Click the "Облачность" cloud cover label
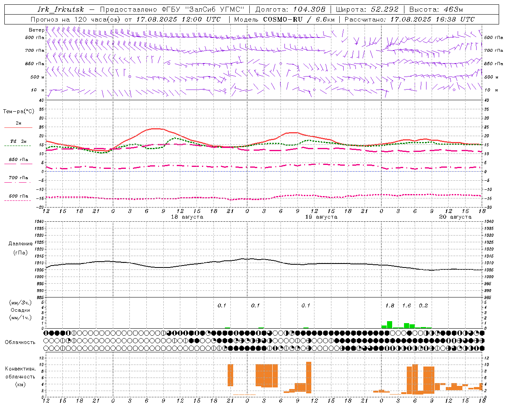The width and height of the screenshot is (505, 404). pyautogui.click(x=20, y=342)
